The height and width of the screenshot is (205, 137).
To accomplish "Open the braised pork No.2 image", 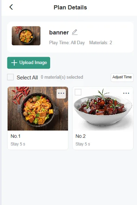I will (103, 109).
